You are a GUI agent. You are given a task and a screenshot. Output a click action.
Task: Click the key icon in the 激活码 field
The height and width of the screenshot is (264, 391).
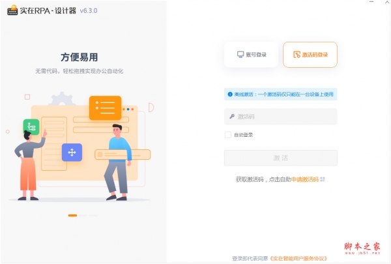[x=232, y=116]
